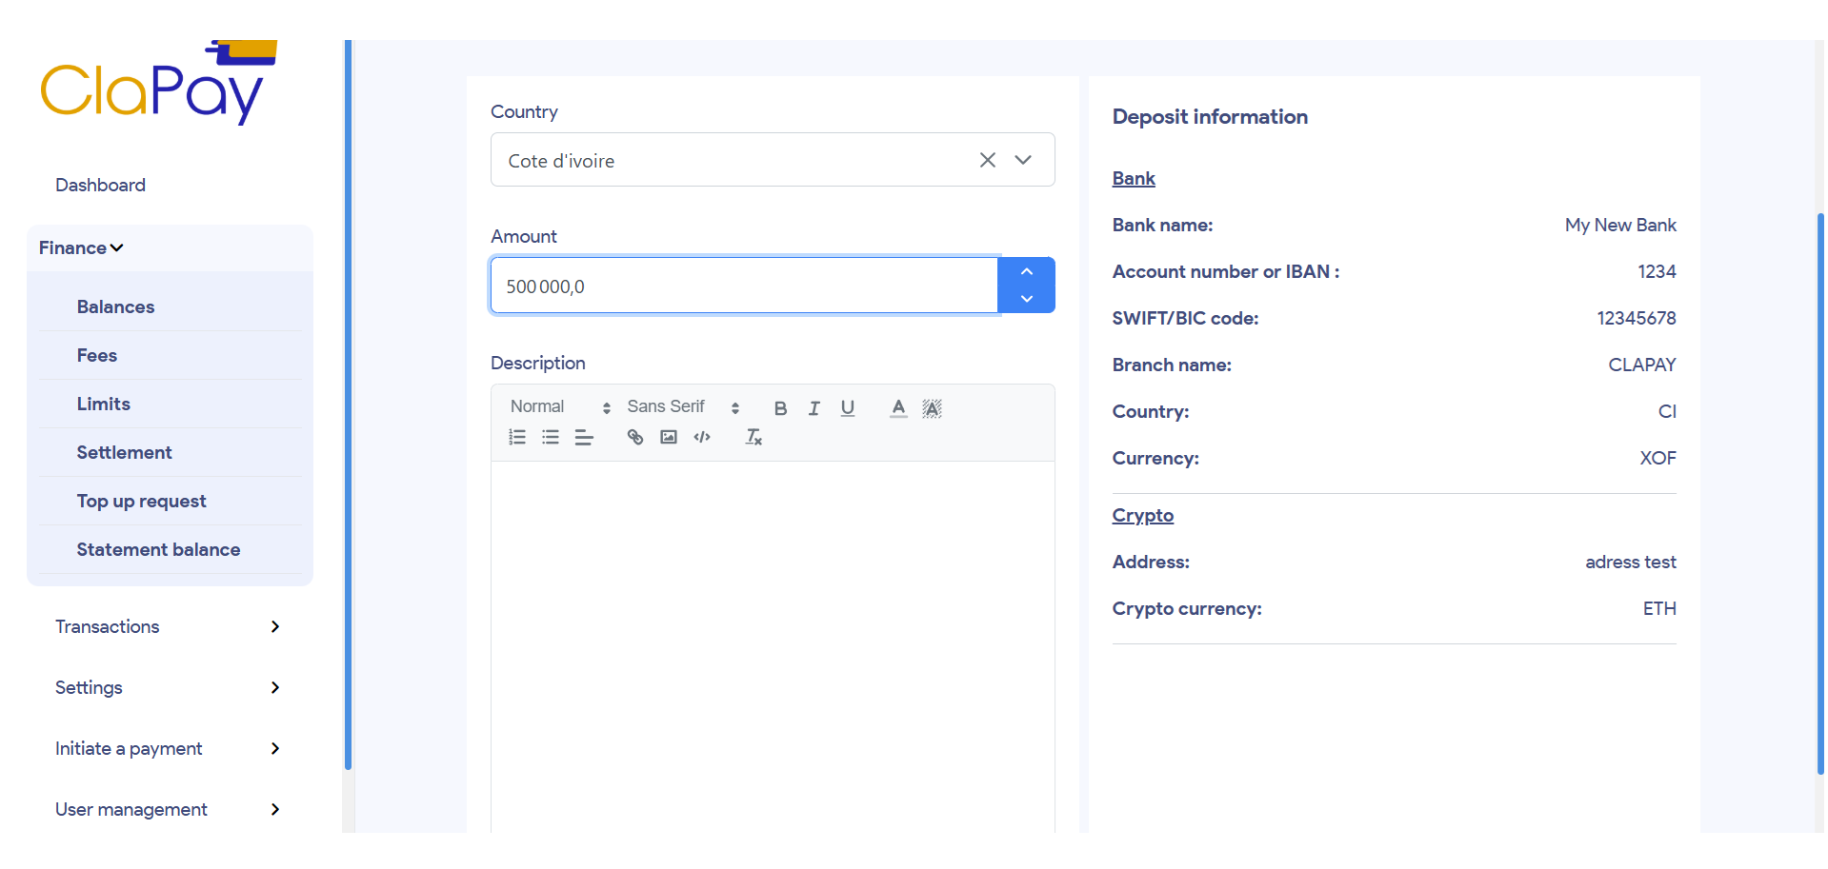Apply bullet list formatting
Screen dimensions: 1828x869
(551, 438)
